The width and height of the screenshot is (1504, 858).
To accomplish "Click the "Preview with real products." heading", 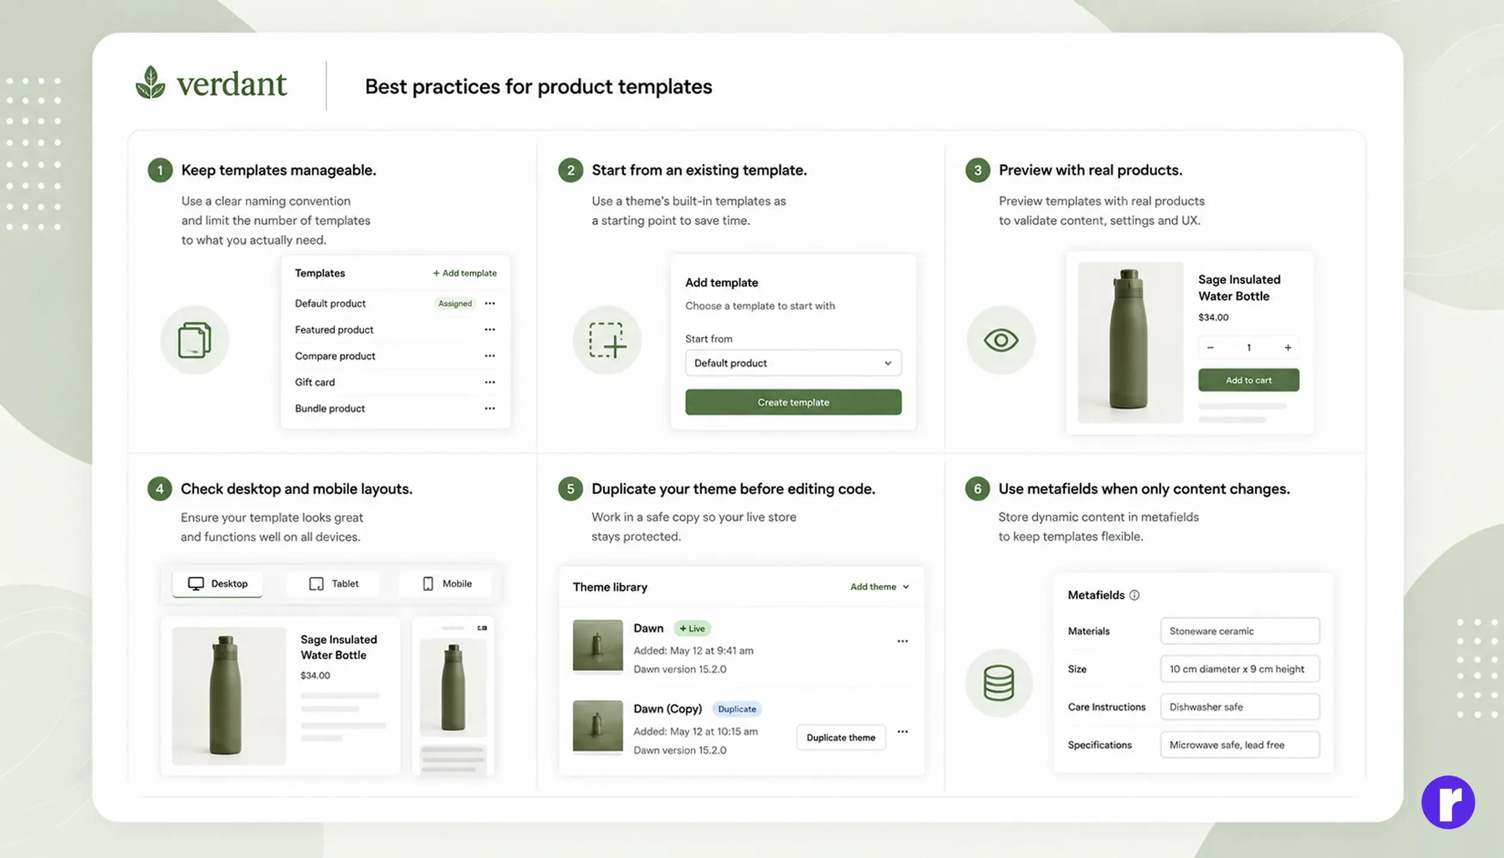I will (1090, 170).
